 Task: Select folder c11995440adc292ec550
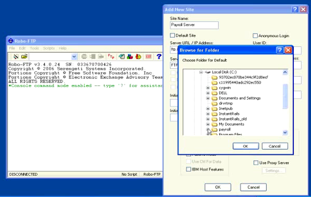pos(240,82)
